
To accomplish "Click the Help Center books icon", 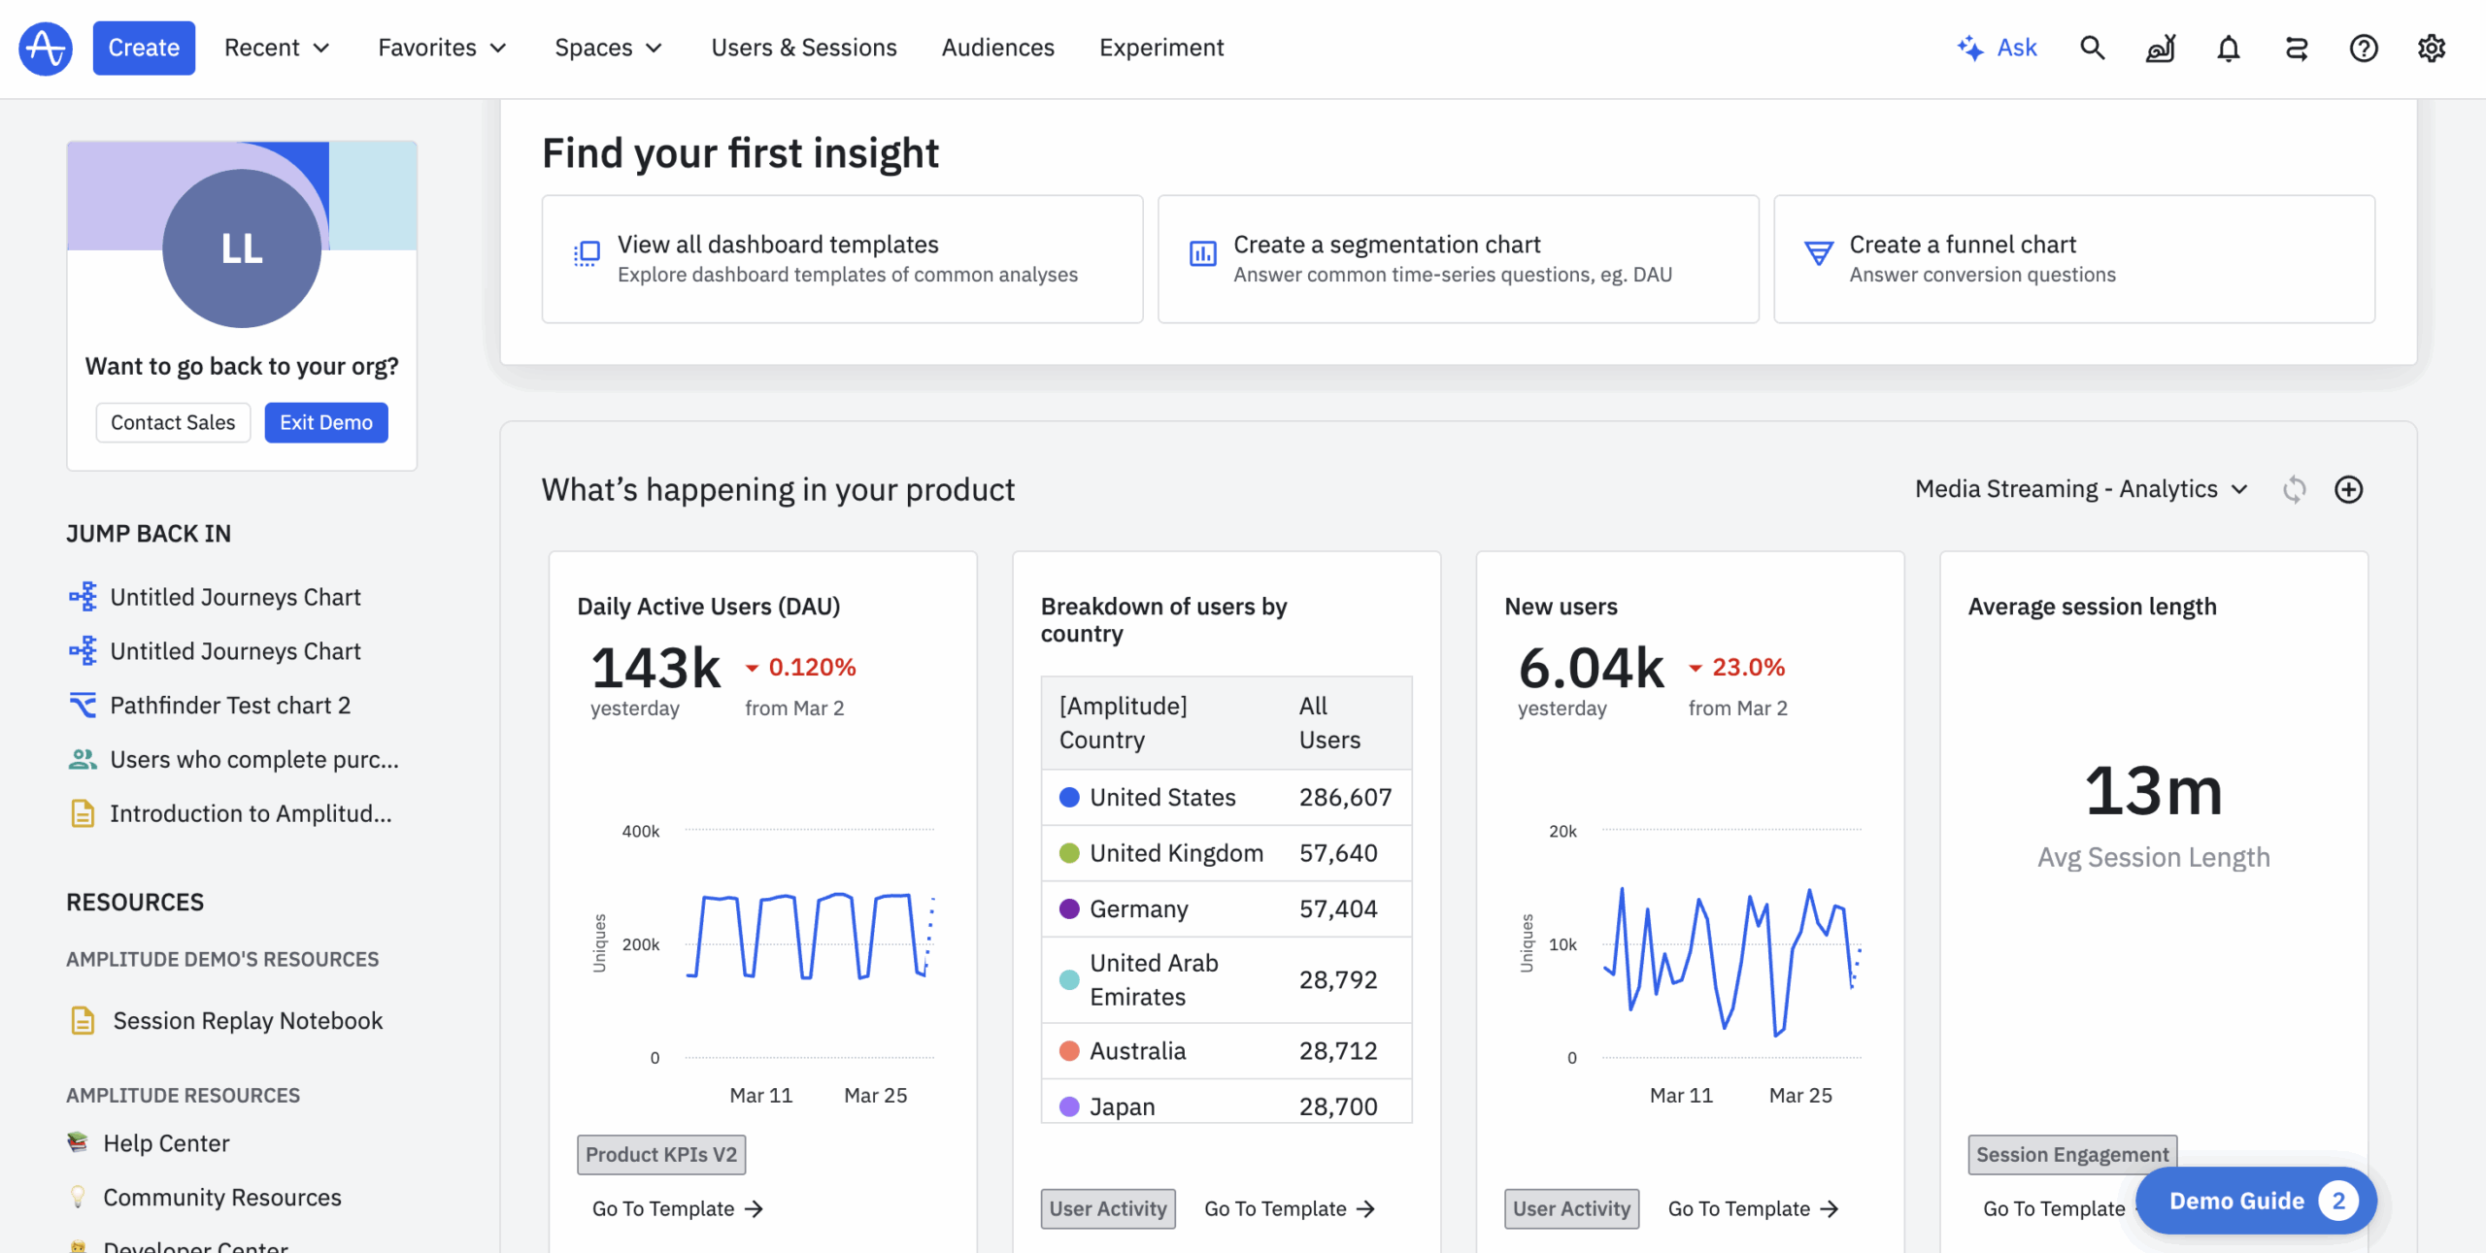I will coord(78,1142).
